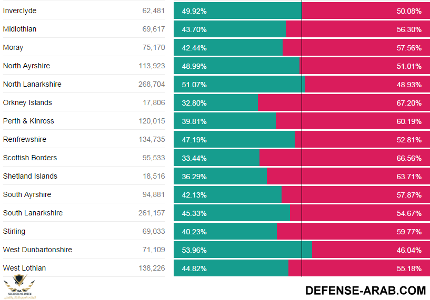Viewport: 430px width, 300px height.
Task: Click the Orkney Islands red bar showing 67.20%
Action: point(343,103)
